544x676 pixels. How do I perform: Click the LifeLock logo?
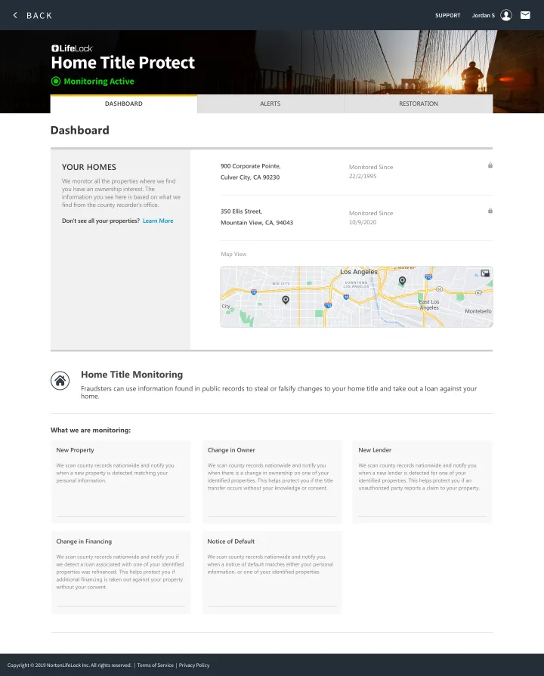click(72, 48)
